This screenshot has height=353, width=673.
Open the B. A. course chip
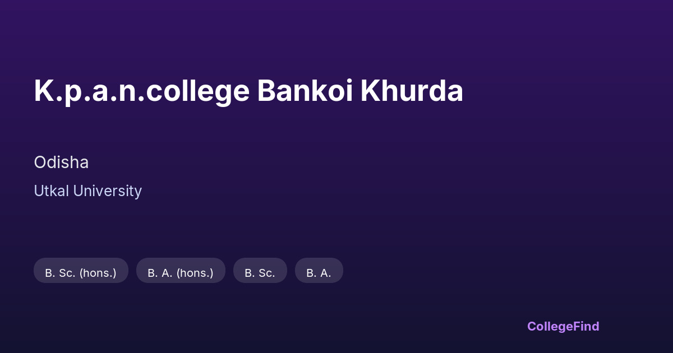click(x=319, y=273)
